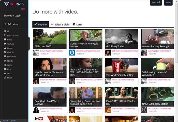178x122 pixels.
Task: Open Woman Parking Revenge video
Action: click(x=157, y=39)
